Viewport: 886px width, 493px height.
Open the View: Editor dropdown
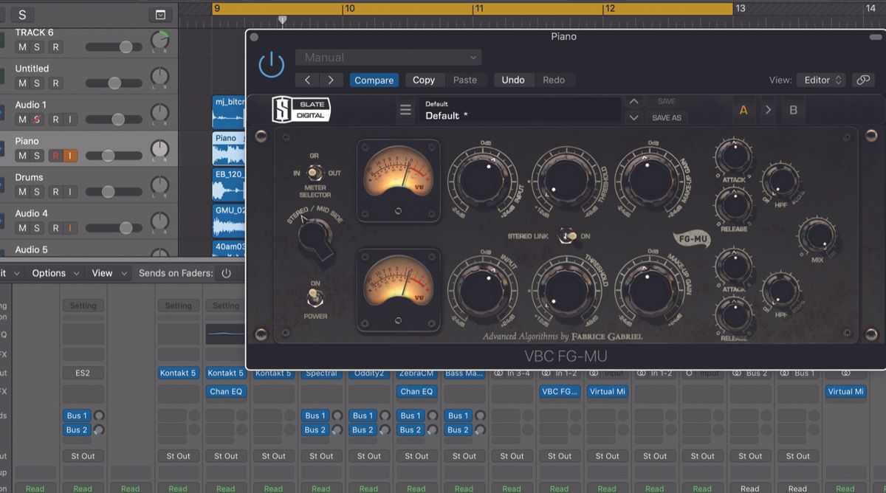point(821,79)
